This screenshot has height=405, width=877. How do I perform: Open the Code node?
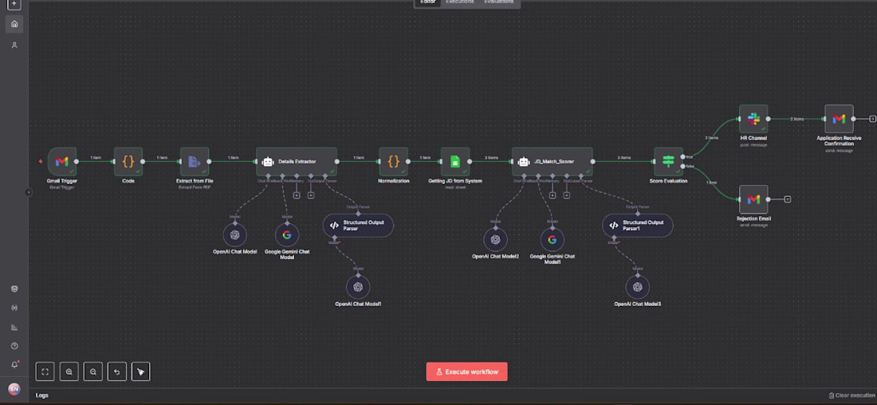pyautogui.click(x=128, y=162)
